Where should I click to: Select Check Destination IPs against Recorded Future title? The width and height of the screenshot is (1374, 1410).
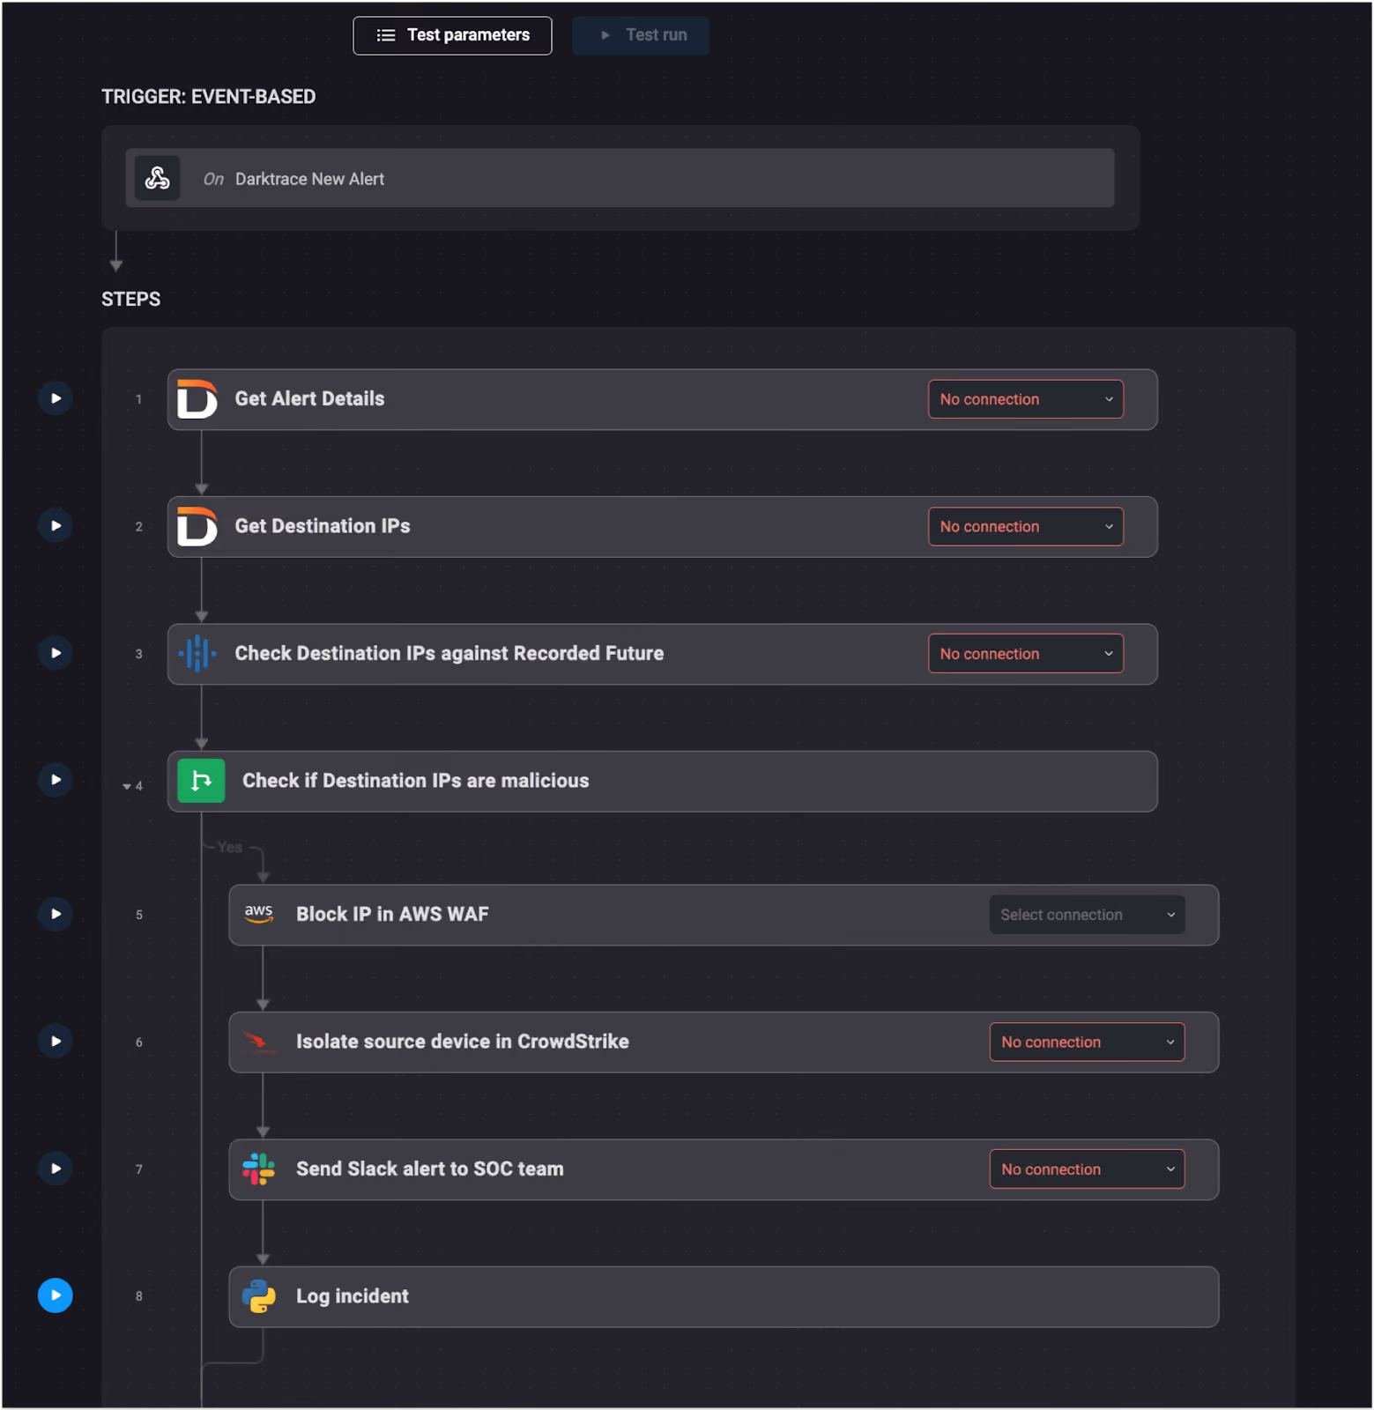[449, 653]
